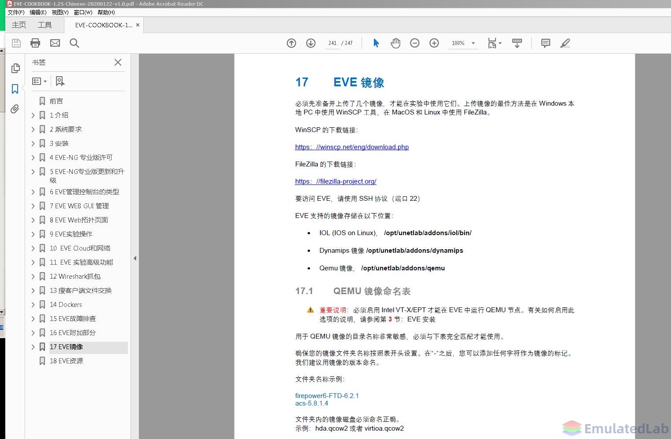
Task: Expand the '3 安装' bookmark
Action: pyautogui.click(x=33, y=144)
